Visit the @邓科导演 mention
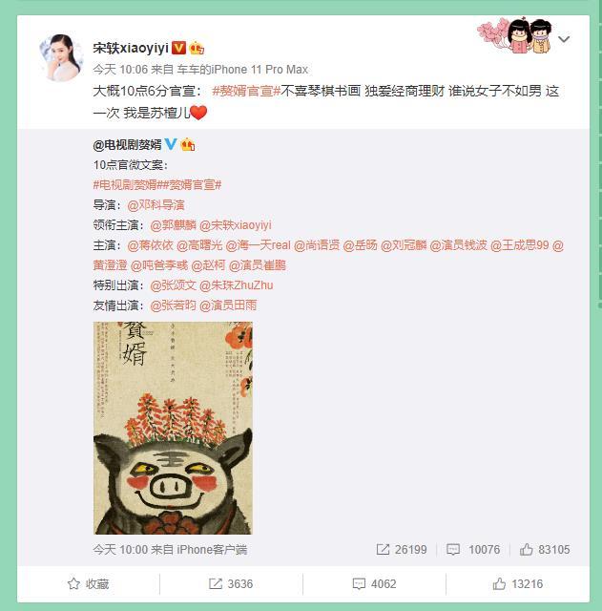 tap(156, 204)
